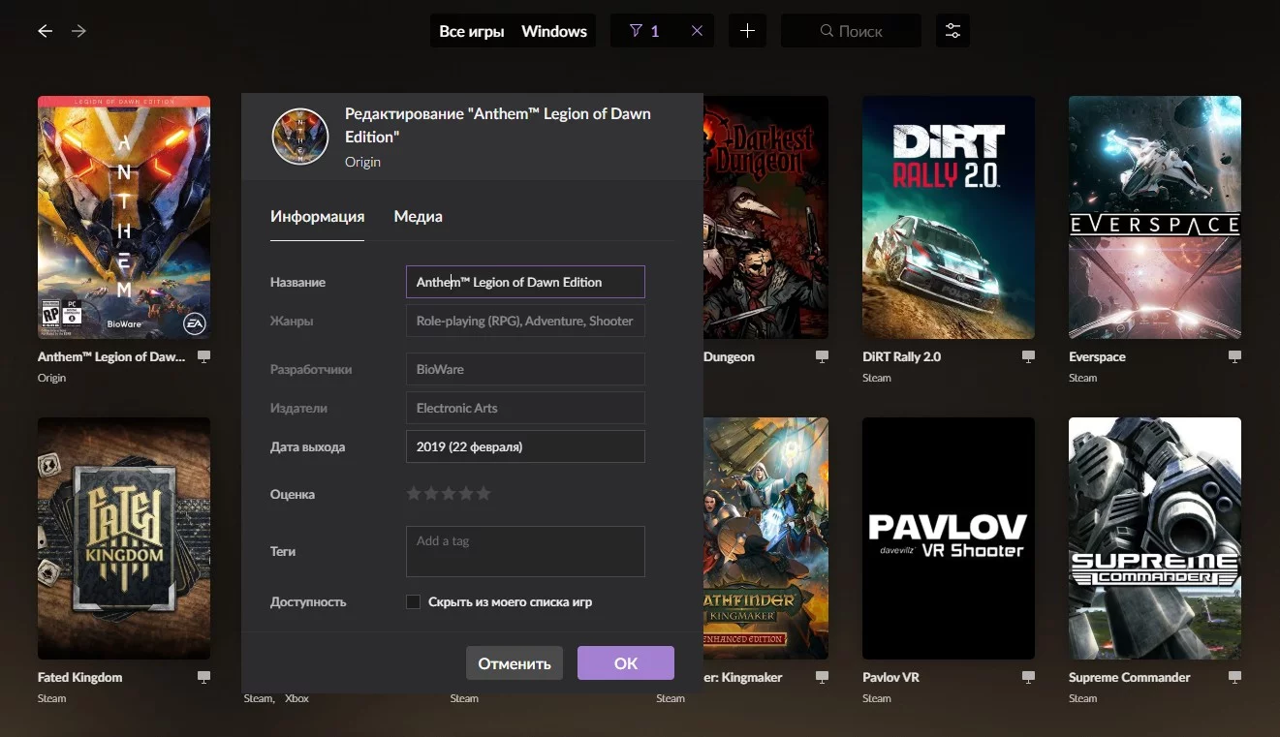
Task: Select the Windows platform tab
Action: tap(554, 31)
